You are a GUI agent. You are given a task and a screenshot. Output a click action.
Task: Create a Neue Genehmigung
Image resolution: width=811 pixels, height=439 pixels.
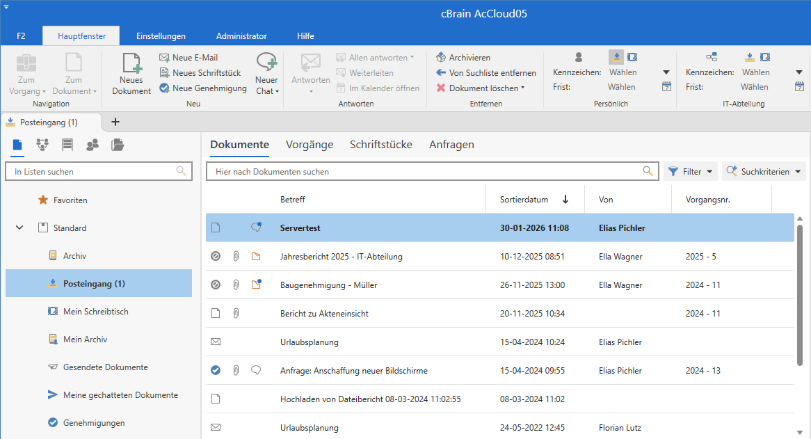203,88
